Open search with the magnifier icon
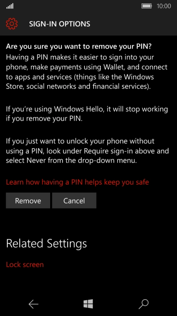 (x=144, y=304)
